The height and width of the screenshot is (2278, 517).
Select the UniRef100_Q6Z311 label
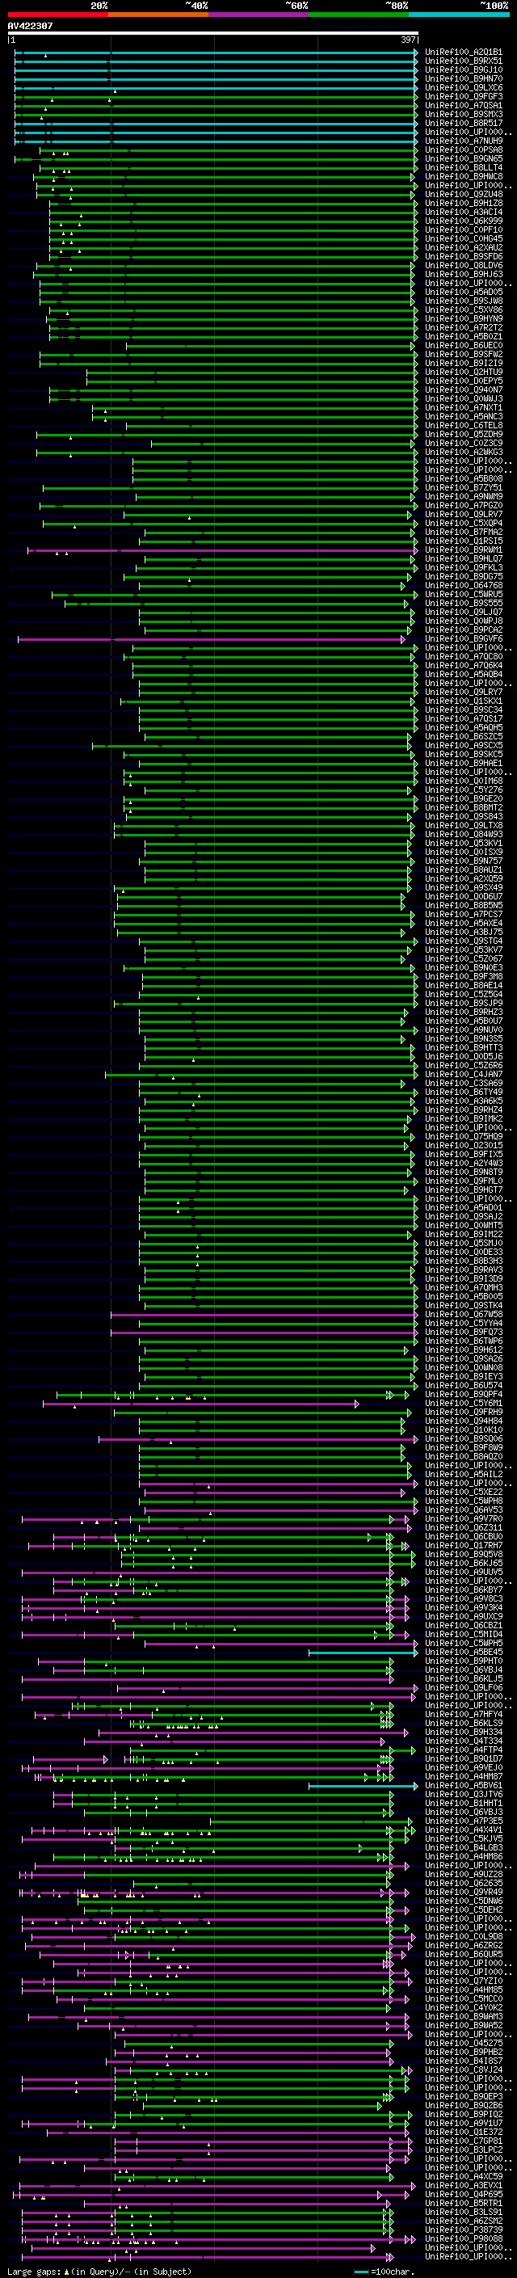[464, 1528]
